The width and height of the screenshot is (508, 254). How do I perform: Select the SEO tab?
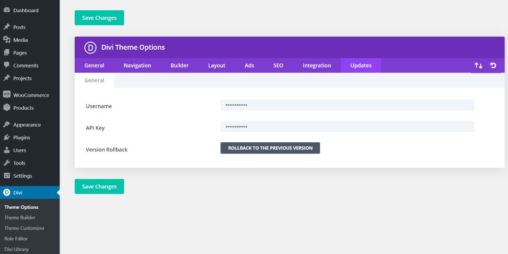point(278,66)
